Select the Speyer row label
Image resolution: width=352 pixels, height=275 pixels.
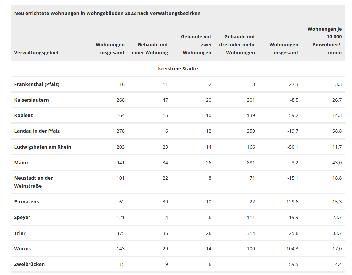coord(22,217)
